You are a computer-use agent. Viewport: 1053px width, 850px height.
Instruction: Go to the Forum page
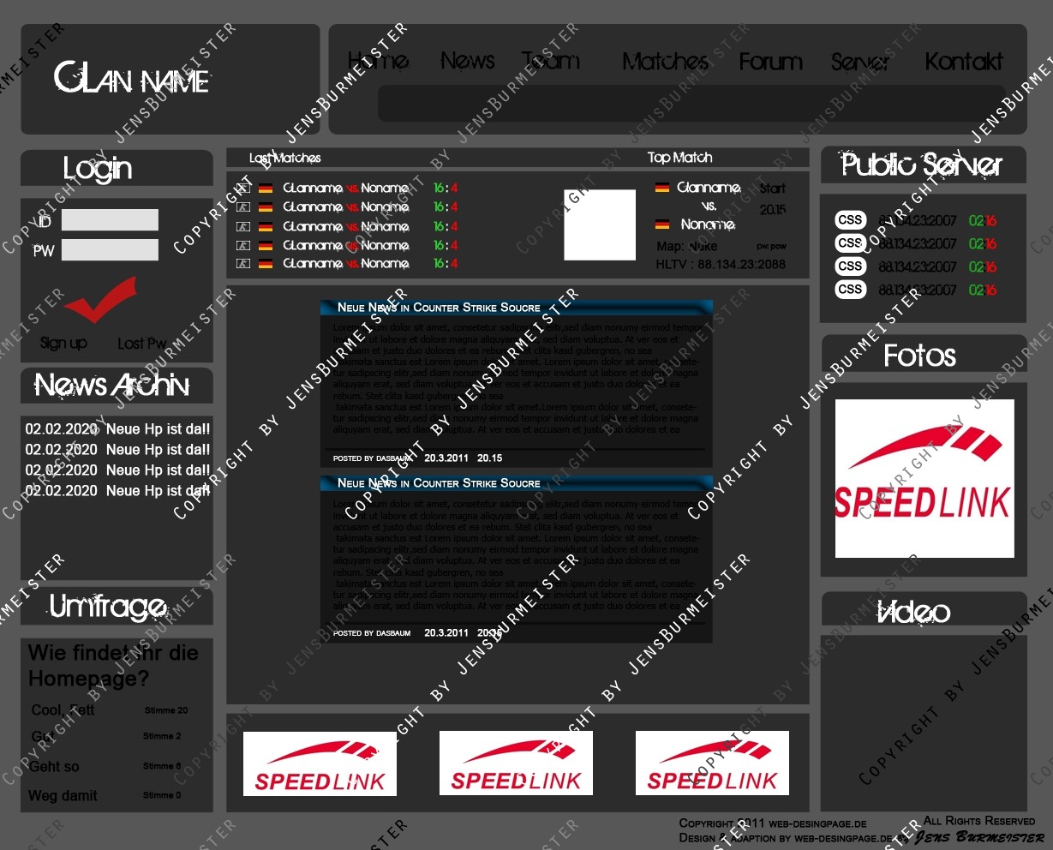point(770,62)
